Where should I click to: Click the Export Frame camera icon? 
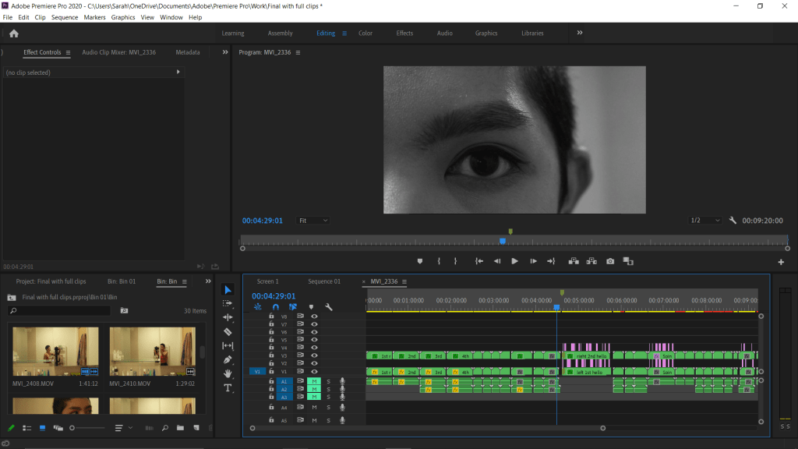610,261
